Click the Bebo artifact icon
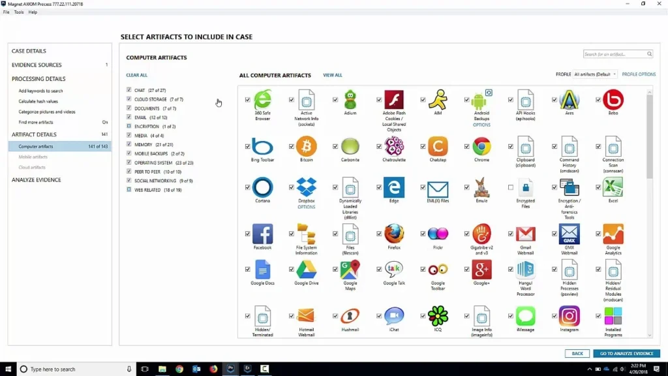668x376 pixels. [x=613, y=100]
